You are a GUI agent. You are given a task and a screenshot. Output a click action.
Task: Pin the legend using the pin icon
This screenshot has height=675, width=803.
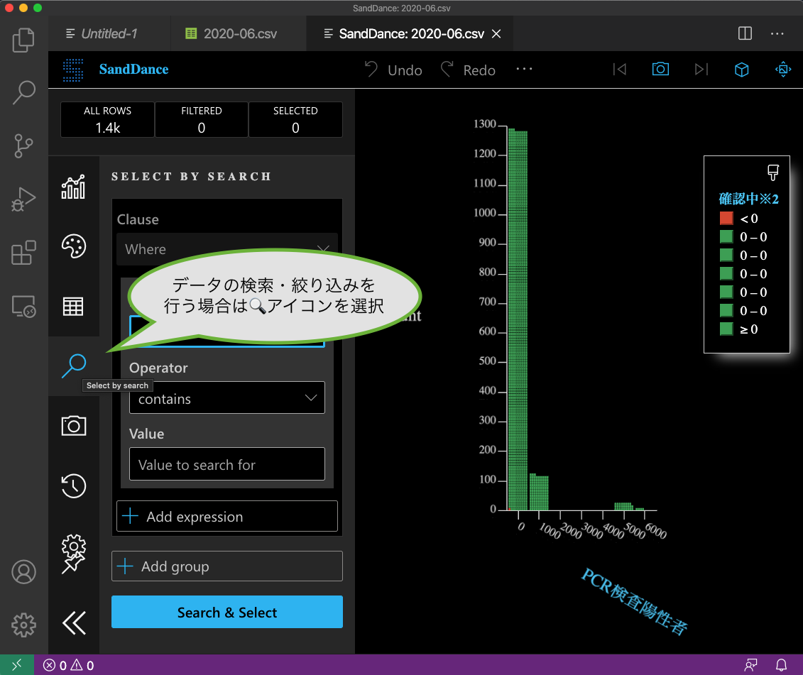772,172
